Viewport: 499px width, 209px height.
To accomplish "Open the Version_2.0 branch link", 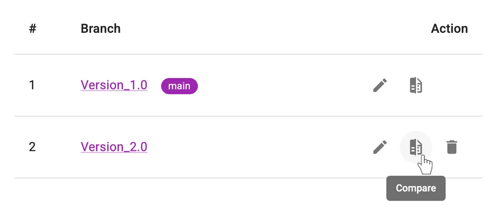I will point(114,147).
